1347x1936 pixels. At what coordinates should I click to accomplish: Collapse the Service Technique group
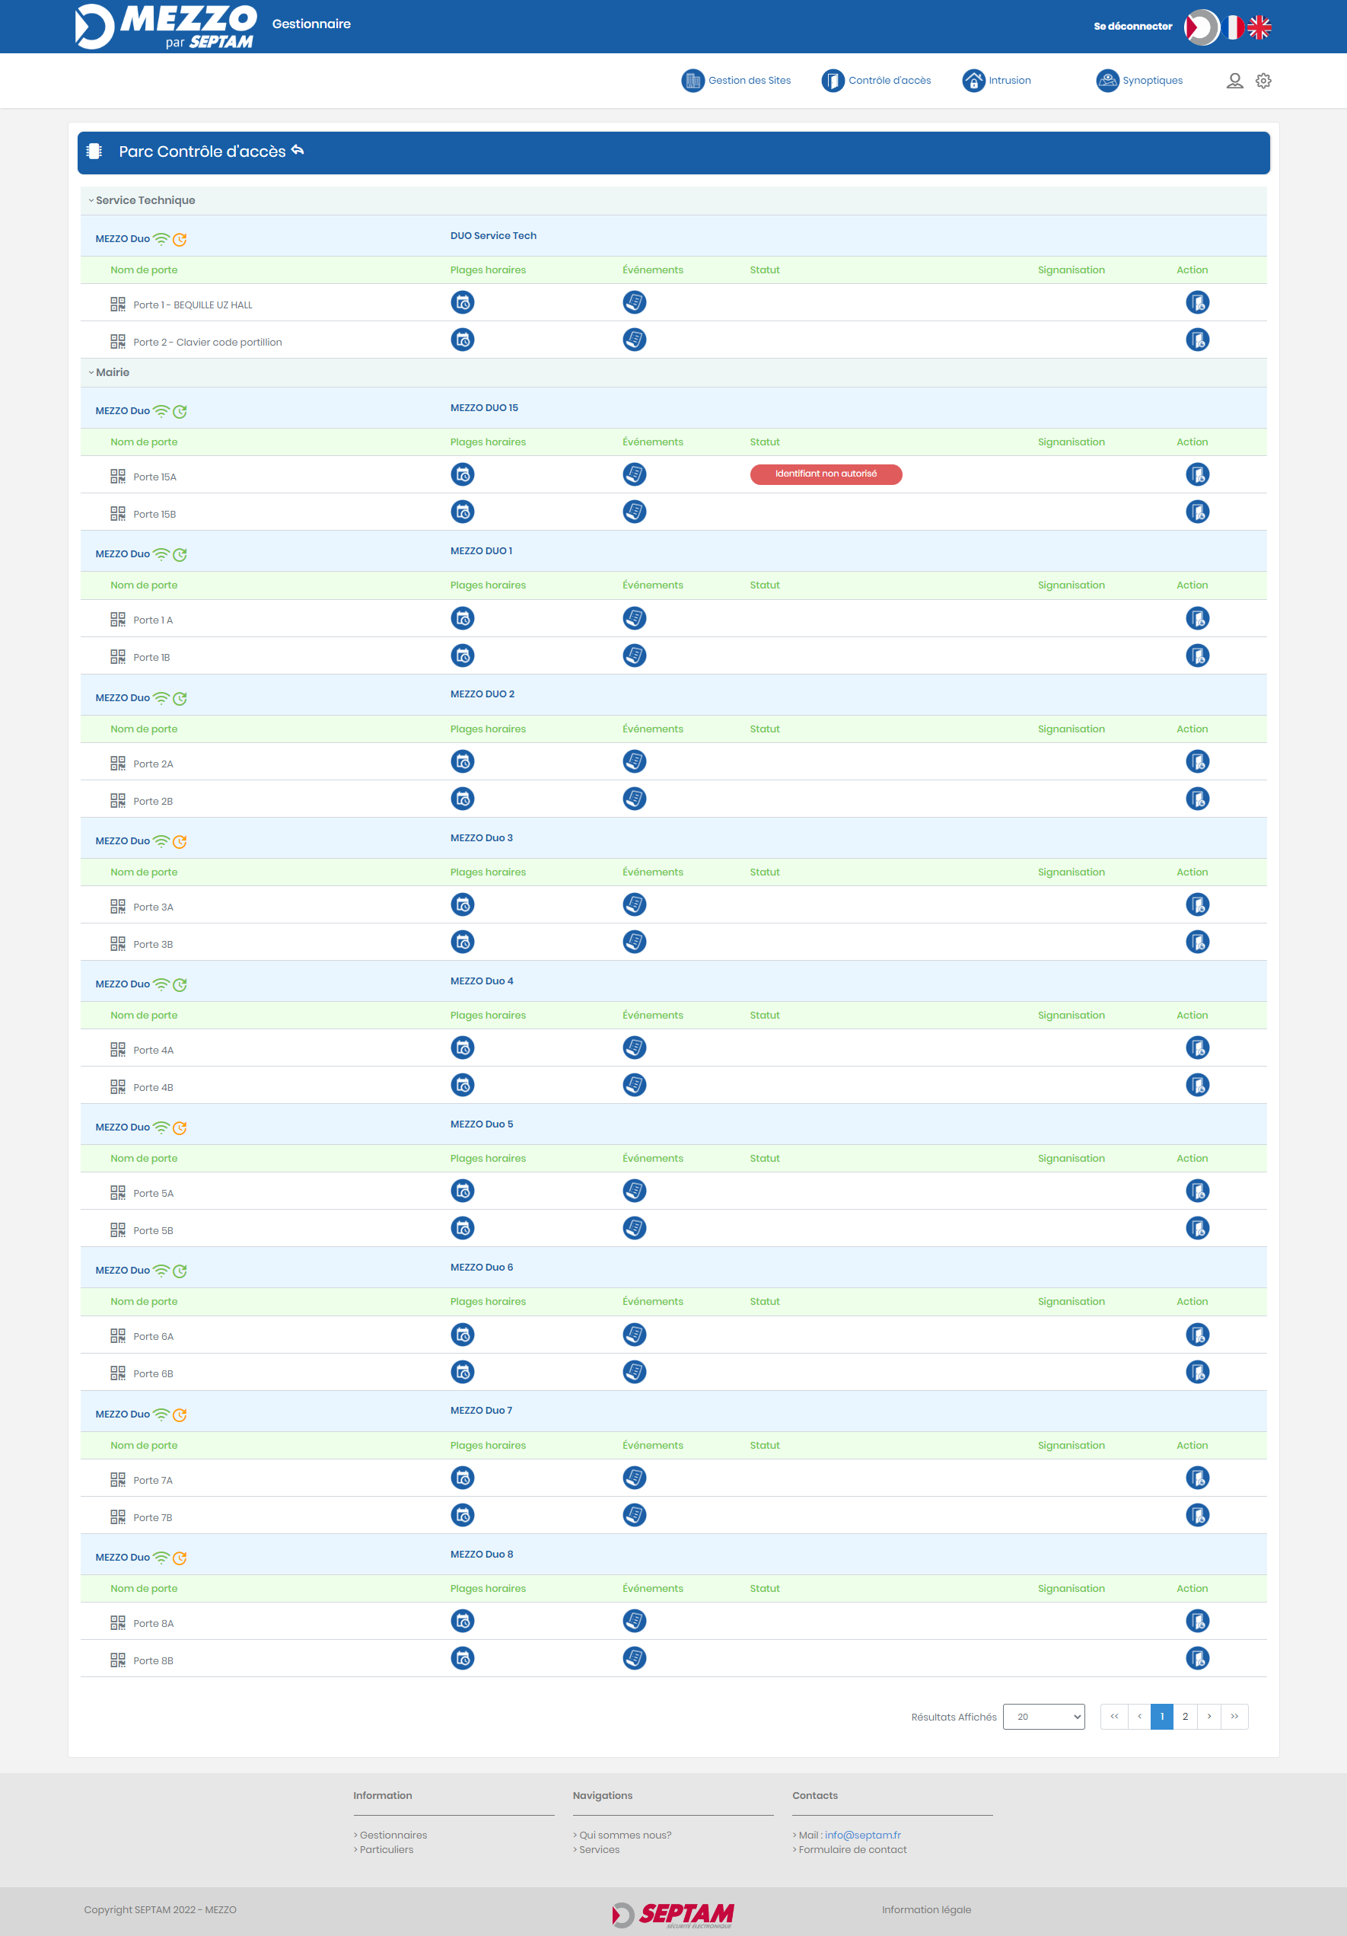pyautogui.click(x=92, y=201)
